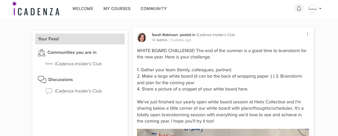Image resolution: width=338 pixels, height=136 pixels.
Task: Open the white board photo in the post
Action: tap(223, 132)
